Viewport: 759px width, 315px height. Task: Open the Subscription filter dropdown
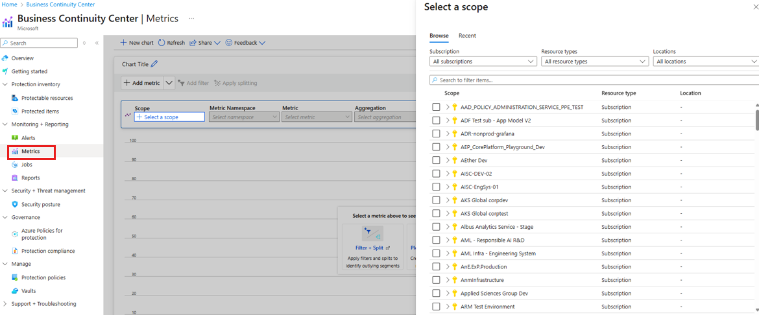tap(483, 62)
